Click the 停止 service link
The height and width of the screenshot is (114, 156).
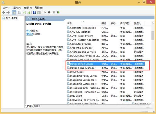[29, 31]
